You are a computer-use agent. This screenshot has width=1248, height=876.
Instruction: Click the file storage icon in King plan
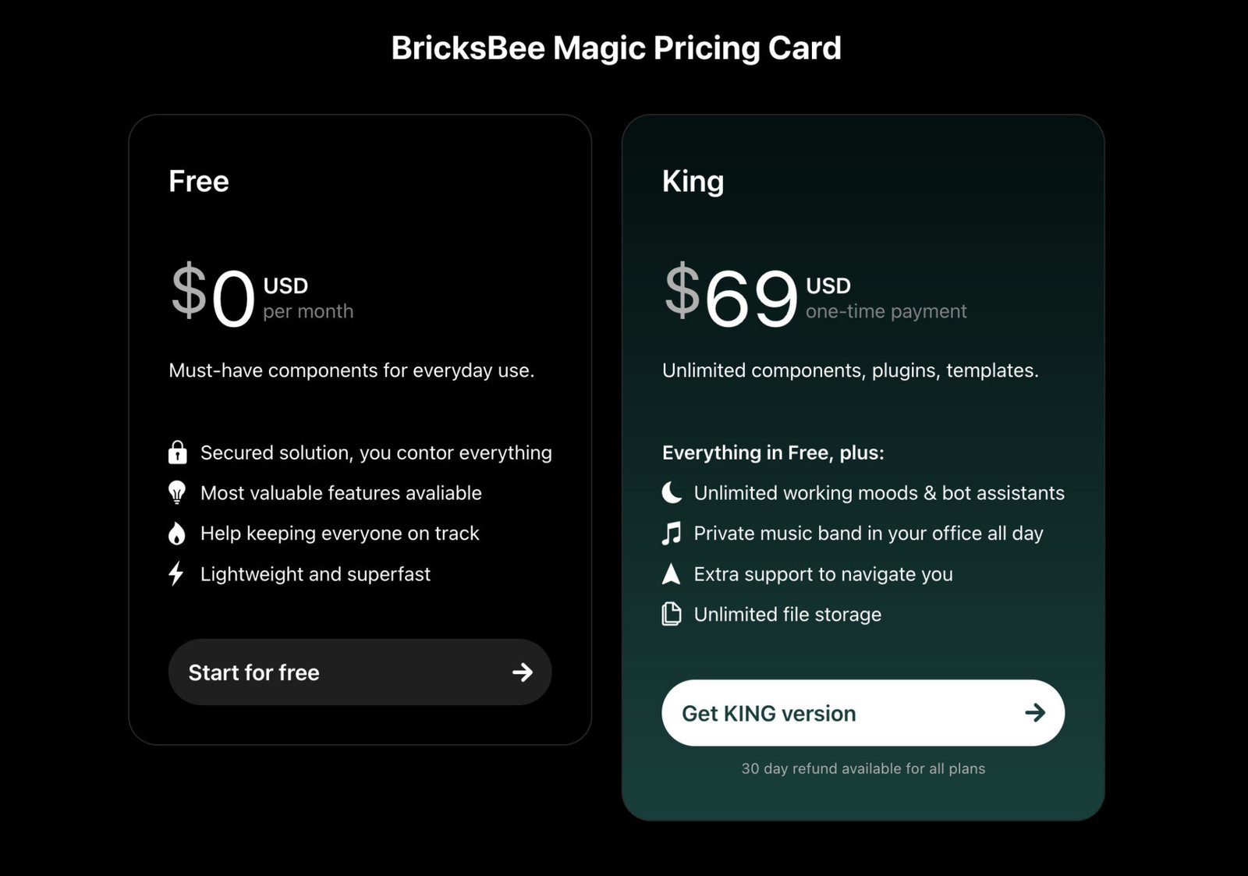pos(671,614)
